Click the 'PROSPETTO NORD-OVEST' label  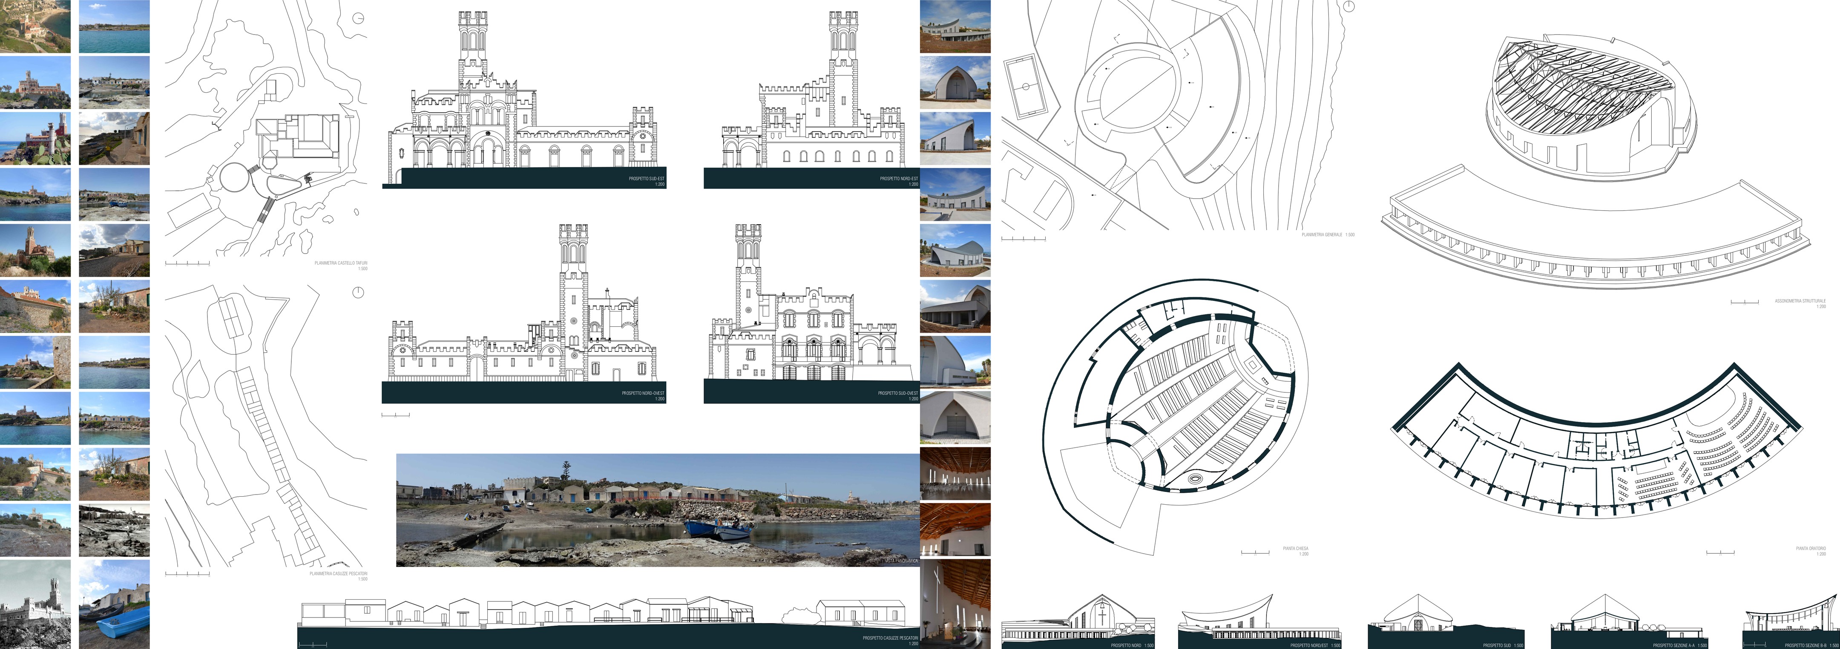pos(643,393)
